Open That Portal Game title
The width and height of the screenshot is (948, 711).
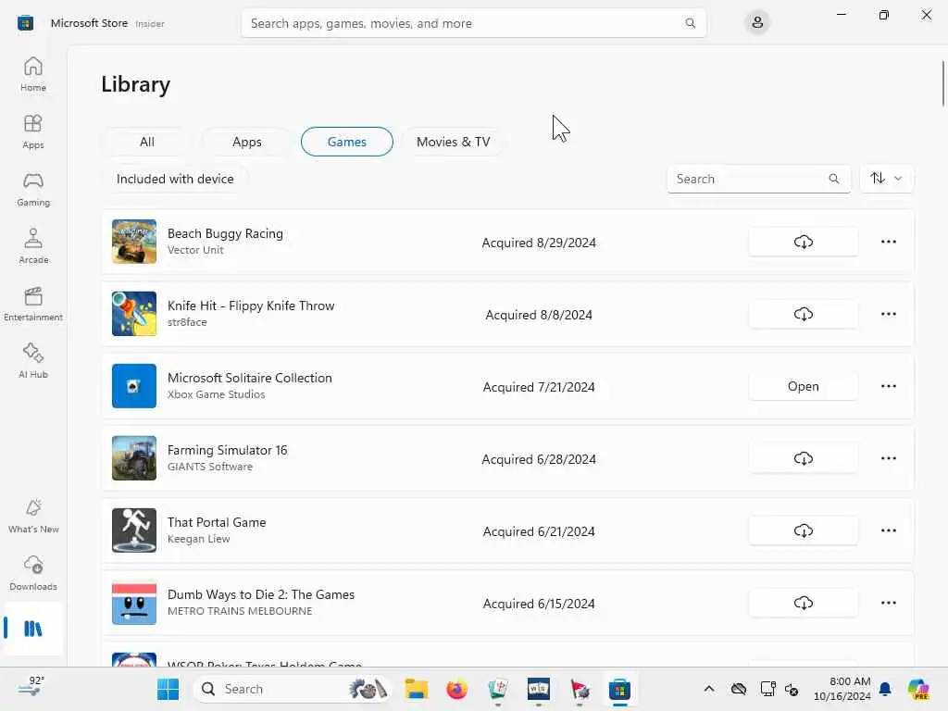point(217,522)
